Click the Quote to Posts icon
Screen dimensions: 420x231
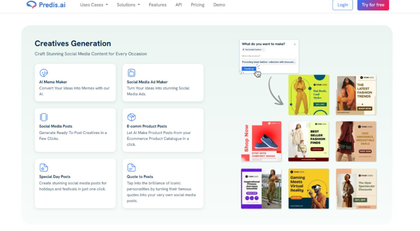coord(132,167)
